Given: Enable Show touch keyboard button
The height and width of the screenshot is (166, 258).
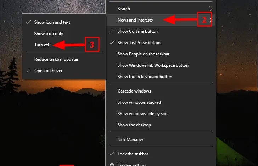Looking at the screenshot, I should coord(145,77).
